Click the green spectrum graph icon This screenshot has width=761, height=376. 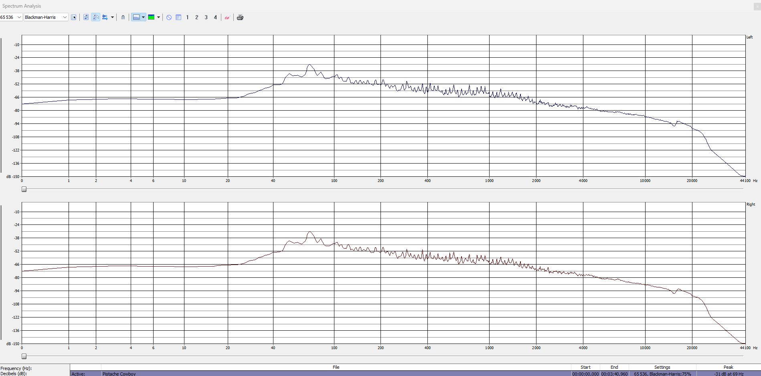click(151, 17)
